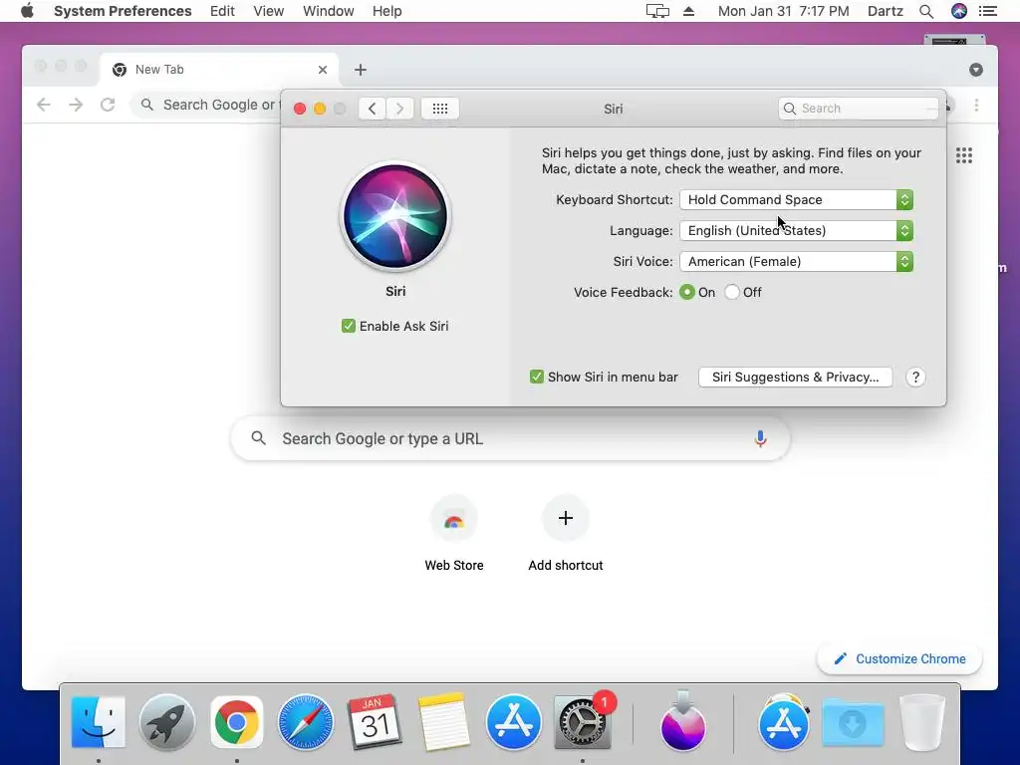Toggle Show Siri in menu bar checkbox
Viewport: 1020px width, 765px height.
tap(537, 377)
